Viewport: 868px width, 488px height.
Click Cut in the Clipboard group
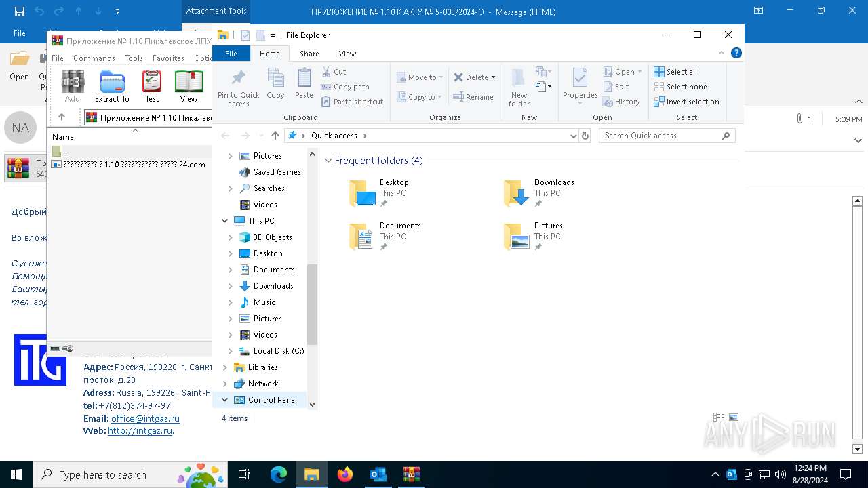[334, 72]
